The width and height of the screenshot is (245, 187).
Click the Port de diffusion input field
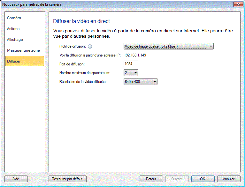[x=131, y=64]
